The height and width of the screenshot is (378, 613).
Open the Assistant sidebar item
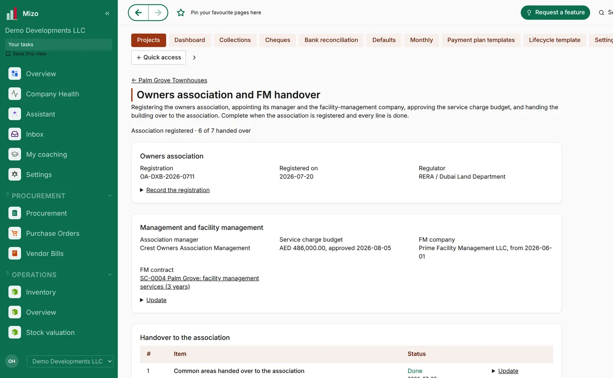[59, 114]
